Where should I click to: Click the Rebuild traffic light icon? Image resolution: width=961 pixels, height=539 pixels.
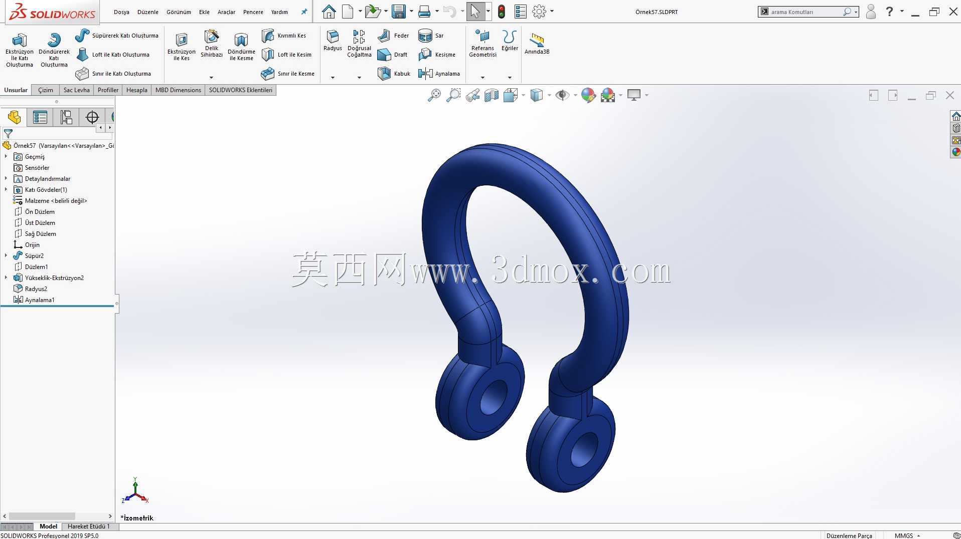click(501, 12)
